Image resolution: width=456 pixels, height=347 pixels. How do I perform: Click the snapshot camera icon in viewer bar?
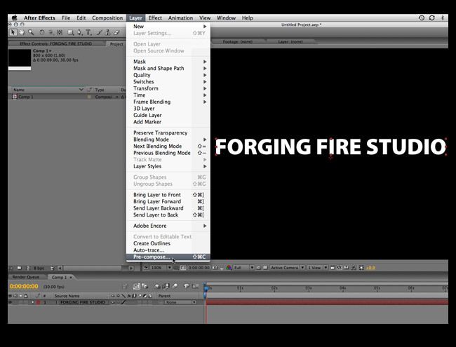tap(215, 268)
